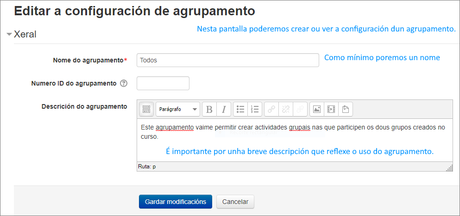Apply italic formatting in description editor
Screen dimensions: 460x216
click(224, 109)
